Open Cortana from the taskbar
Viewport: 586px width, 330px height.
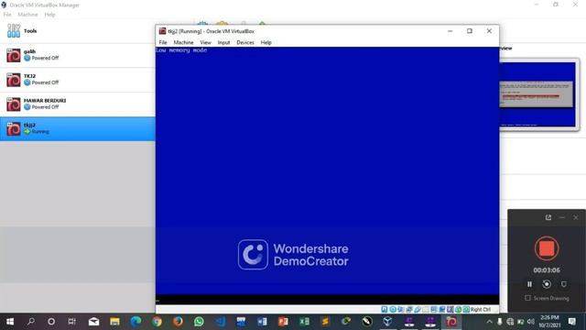point(51,322)
